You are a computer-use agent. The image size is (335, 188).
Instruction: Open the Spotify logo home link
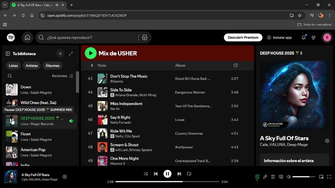(11, 38)
